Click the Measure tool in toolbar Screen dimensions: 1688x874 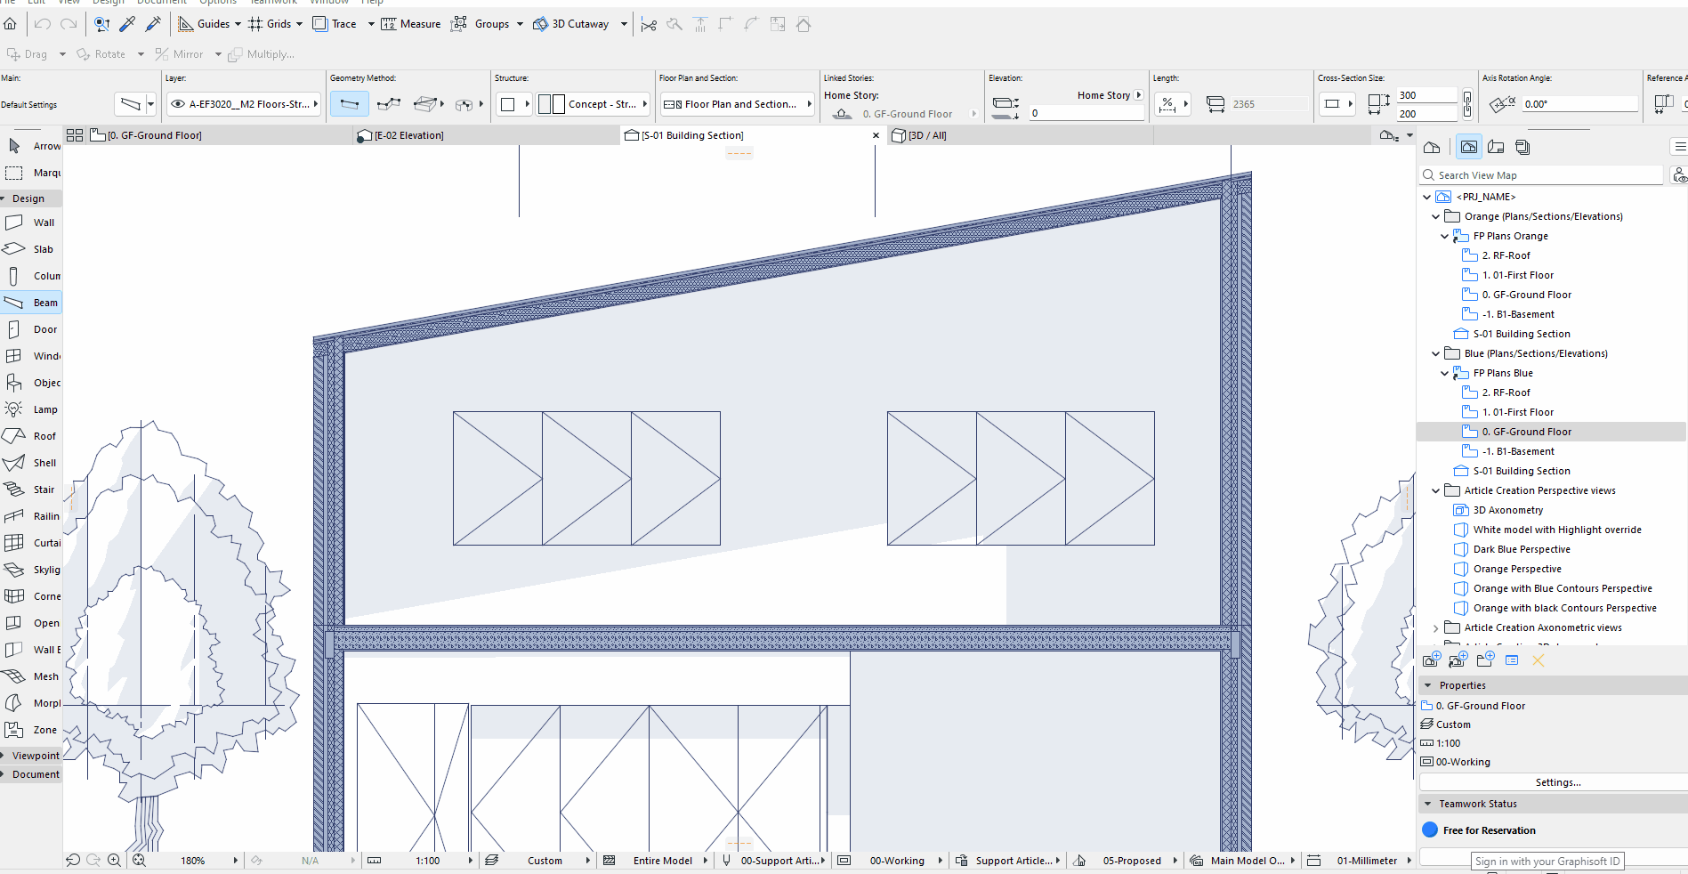(411, 24)
